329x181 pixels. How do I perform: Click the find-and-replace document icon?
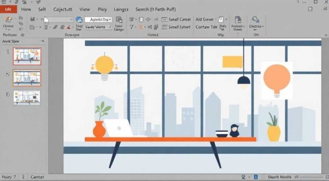pos(119,20)
